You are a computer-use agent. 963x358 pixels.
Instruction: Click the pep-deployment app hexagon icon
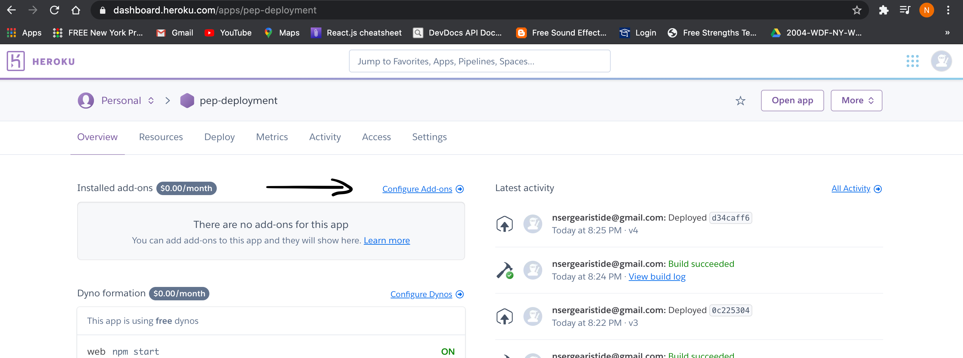coord(187,100)
